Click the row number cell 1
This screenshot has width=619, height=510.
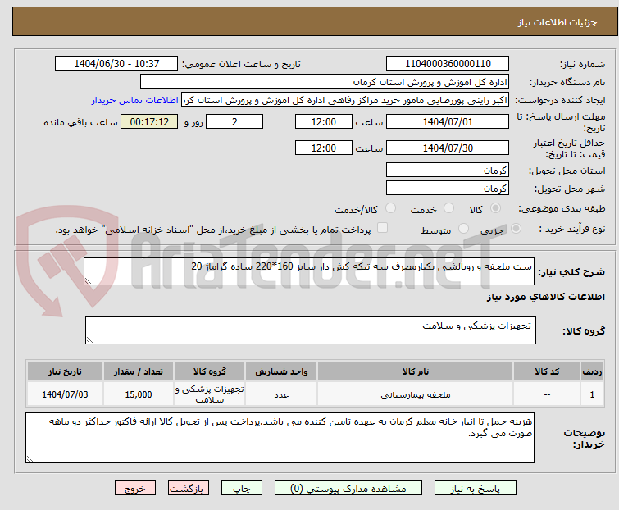coord(592,394)
